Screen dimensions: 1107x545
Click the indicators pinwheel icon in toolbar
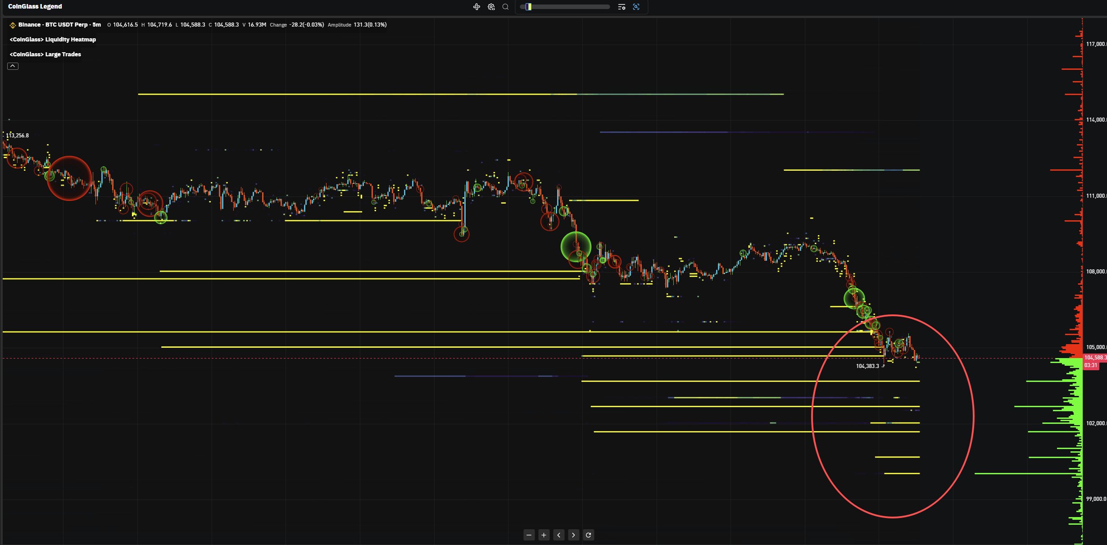click(x=476, y=7)
